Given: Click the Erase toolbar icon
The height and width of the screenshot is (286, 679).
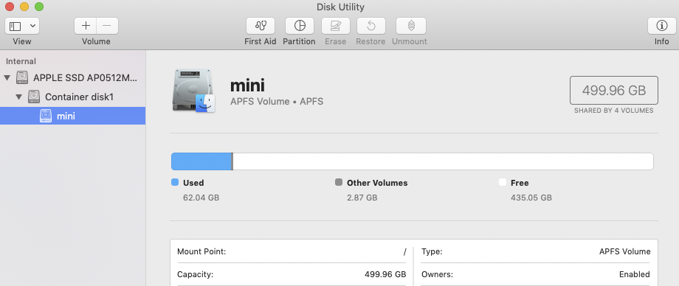Looking at the screenshot, I should [x=336, y=26].
